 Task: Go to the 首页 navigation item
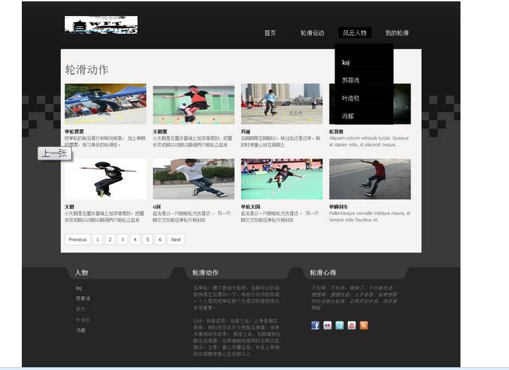tap(270, 33)
